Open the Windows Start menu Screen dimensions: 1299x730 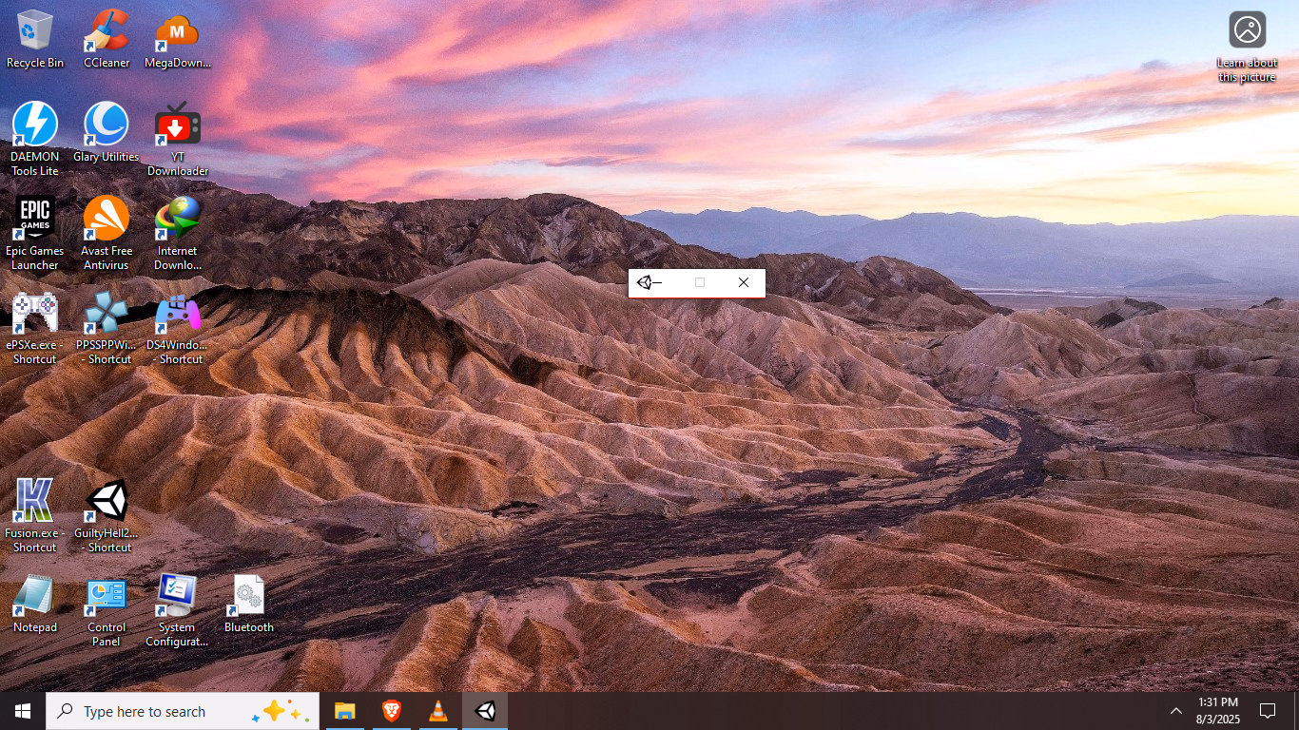point(23,711)
